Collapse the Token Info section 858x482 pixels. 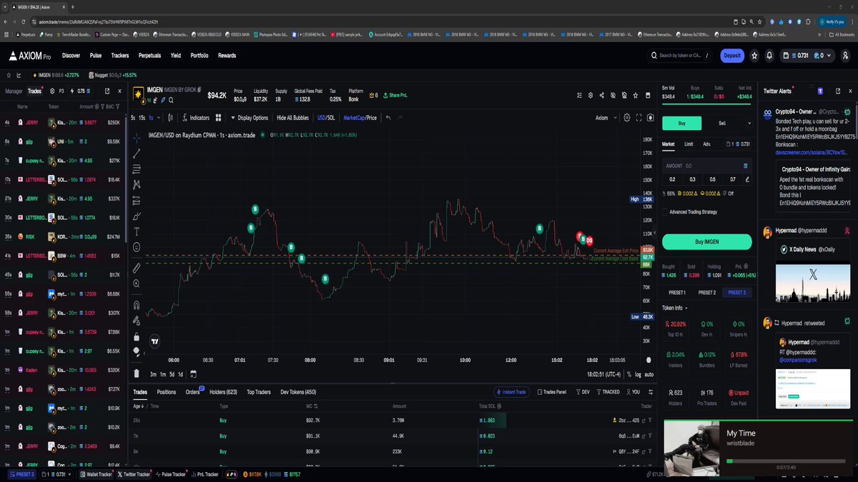pyautogui.click(x=674, y=308)
